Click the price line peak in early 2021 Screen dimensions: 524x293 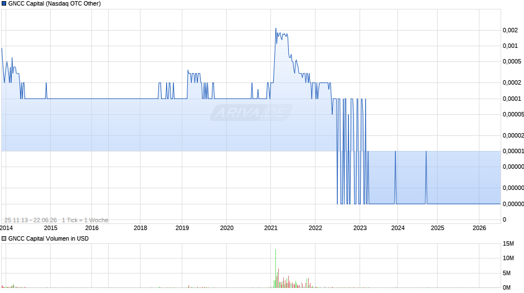276,29
